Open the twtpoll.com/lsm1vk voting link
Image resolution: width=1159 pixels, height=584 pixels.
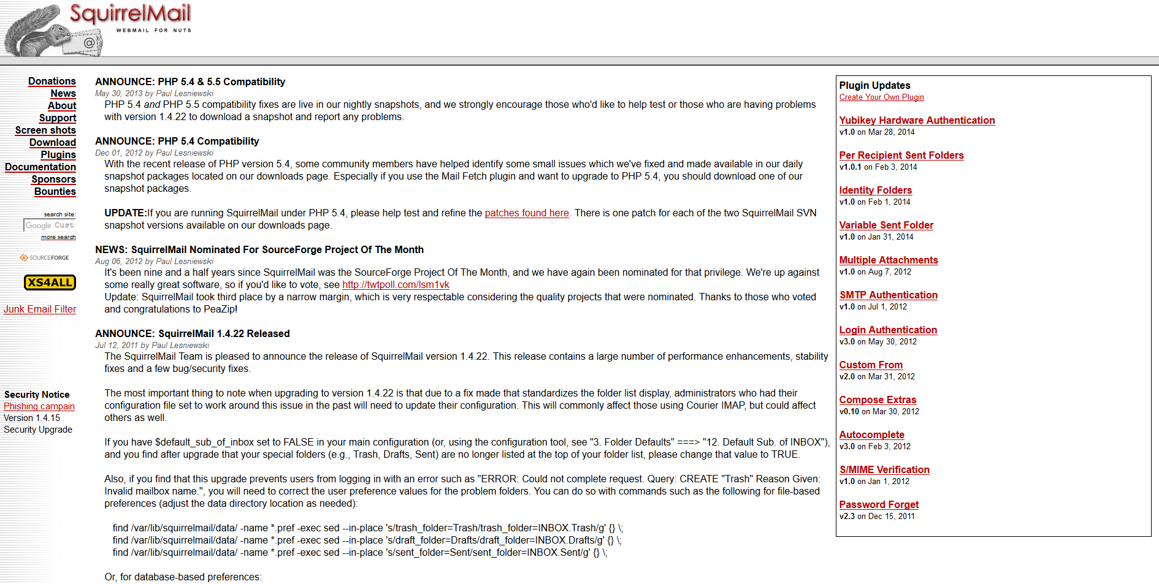tap(396, 285)
